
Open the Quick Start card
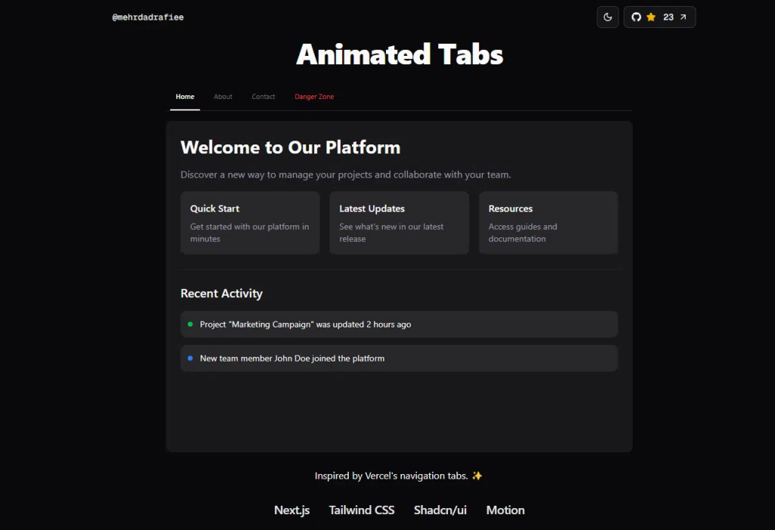[250, 223]
